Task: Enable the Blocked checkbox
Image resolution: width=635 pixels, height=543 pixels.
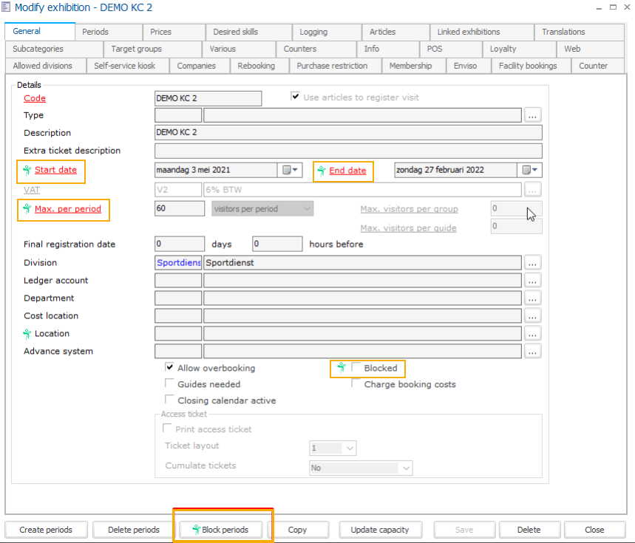Action: (x=356, y=368)
